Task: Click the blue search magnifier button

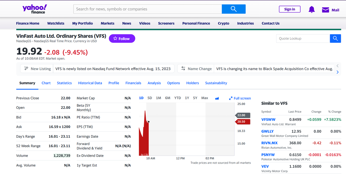Action: pyautogui.click(x=234, y=9)
